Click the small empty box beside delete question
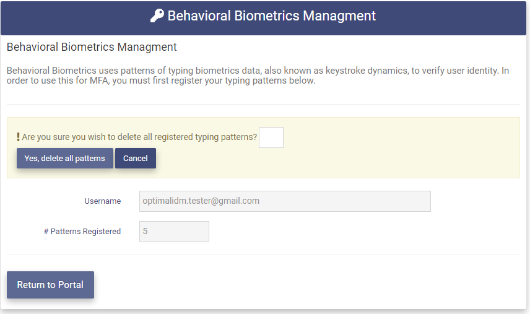The width and height of the screenshot is (530, 314). pos(271,137)
